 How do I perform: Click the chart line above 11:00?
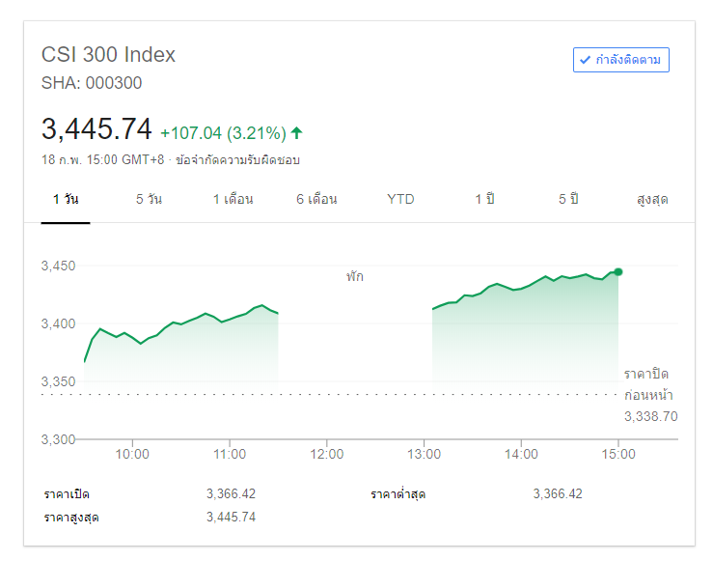(x=230, y=318)
